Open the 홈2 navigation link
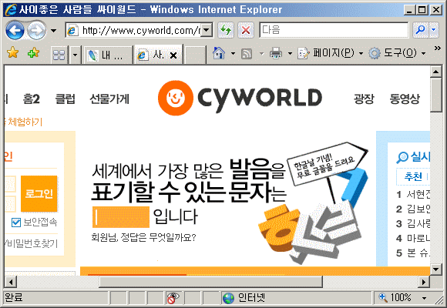This screenshot has height=308, width=447. [32, 99]
